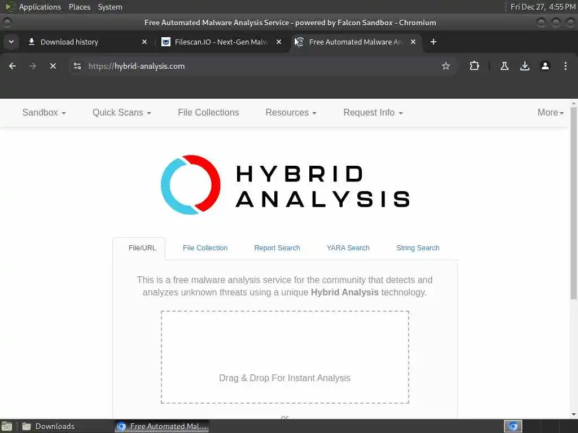578x433 pixels.
Task: Switch to Filescan.IO tab
Action: 221,42
